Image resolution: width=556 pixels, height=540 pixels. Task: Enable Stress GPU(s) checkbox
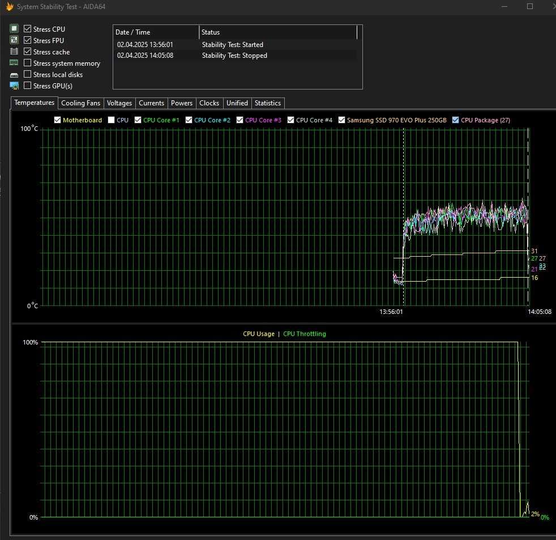(27, 85)
